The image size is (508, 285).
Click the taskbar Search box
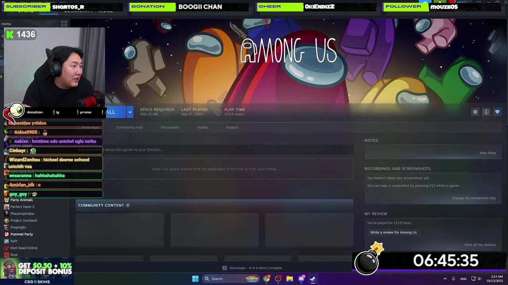click(231, 279)
